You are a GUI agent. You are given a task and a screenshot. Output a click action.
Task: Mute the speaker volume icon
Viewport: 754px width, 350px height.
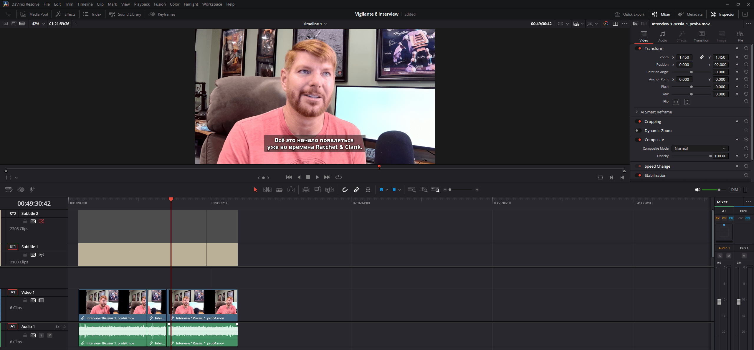697,190
